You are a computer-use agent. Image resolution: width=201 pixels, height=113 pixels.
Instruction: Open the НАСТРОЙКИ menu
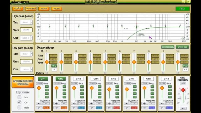(x=31, y=8)
